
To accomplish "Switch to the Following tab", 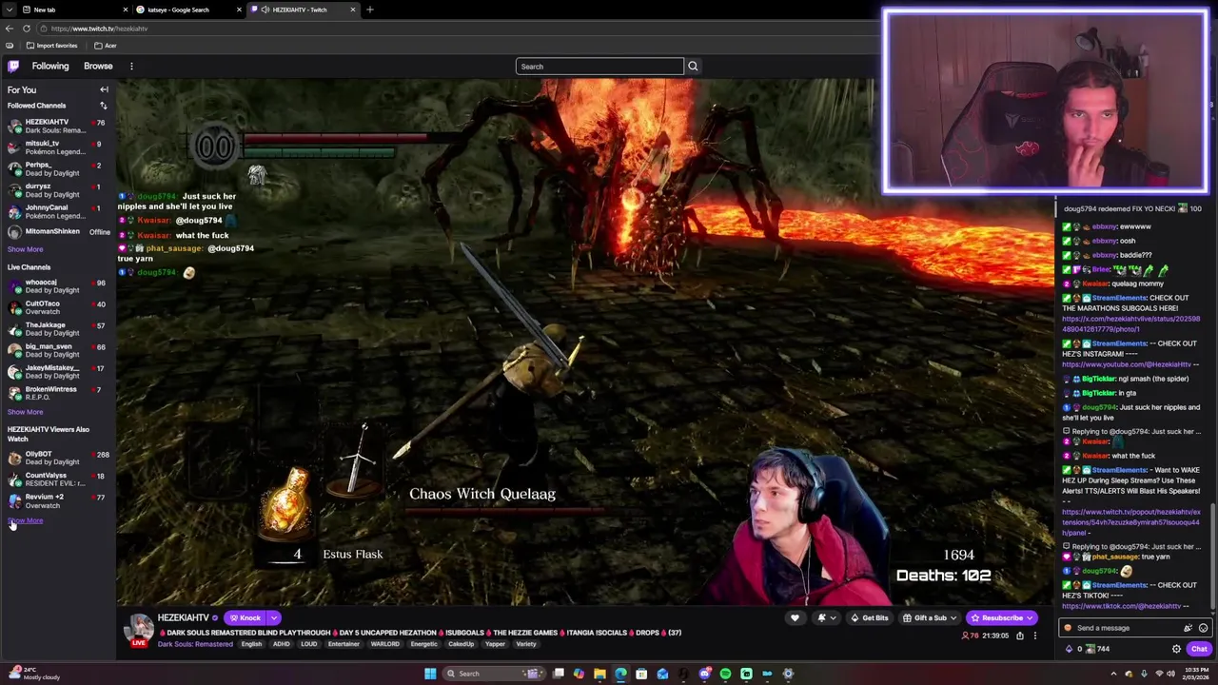I will click(x=50, y=66).
